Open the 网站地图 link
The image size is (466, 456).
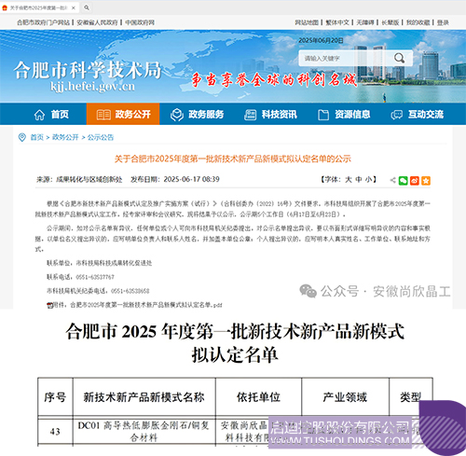tap(307, 22)
